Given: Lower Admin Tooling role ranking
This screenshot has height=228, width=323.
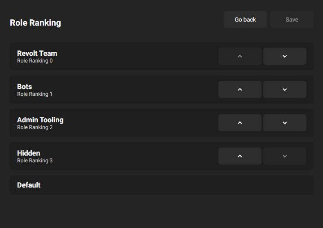Looking at the screenshot, I should [284, 123].
